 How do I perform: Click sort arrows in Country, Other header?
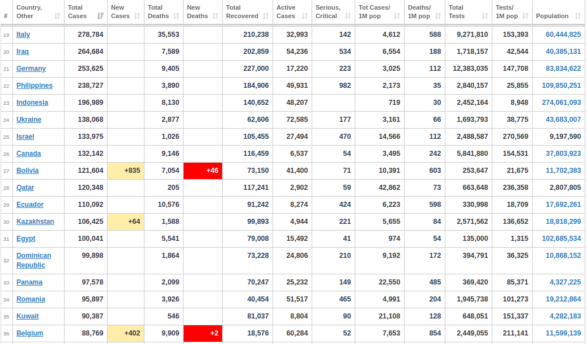[57, 16]
